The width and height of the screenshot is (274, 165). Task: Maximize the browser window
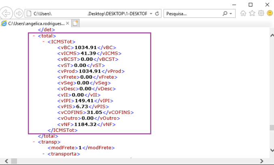251,5
